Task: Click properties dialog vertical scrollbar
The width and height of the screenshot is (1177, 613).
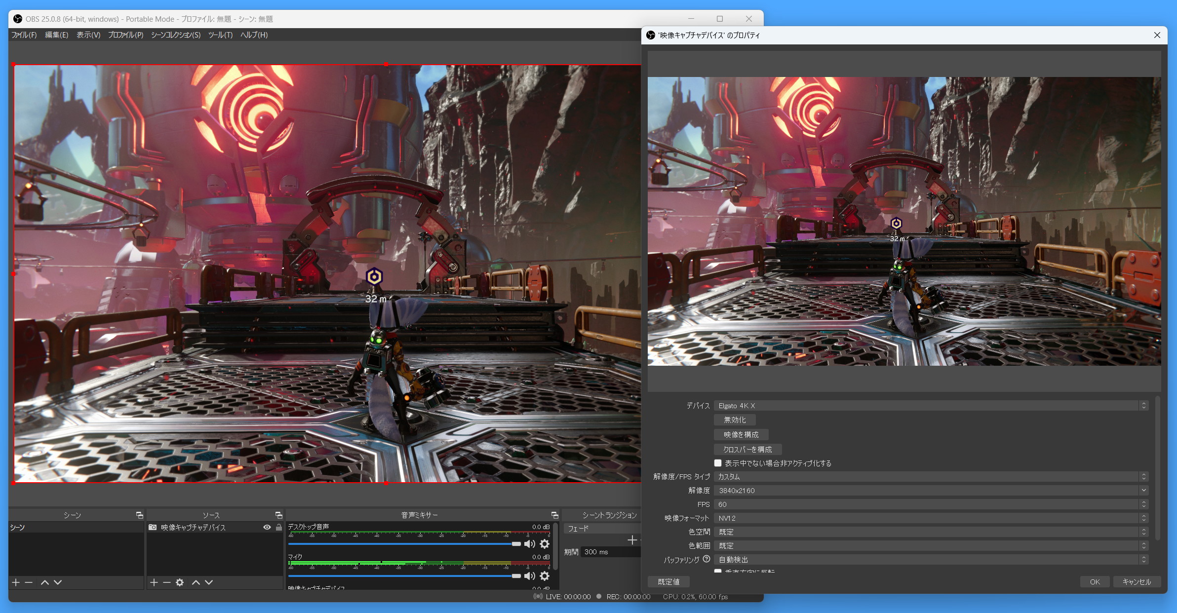Action: click(x=1158, y=468)
